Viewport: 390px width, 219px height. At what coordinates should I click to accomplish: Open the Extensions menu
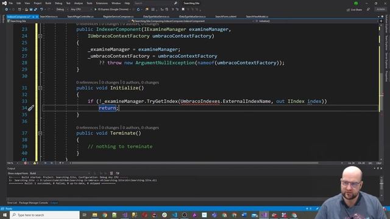tap(102, 3)
